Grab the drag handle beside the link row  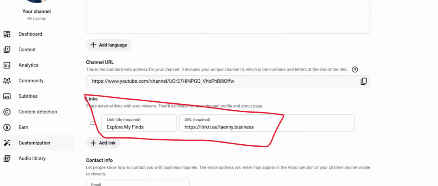(x=92, y=123)
